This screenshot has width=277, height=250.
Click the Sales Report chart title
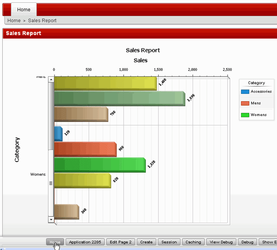pyautogui.click(x=143, y=50)
